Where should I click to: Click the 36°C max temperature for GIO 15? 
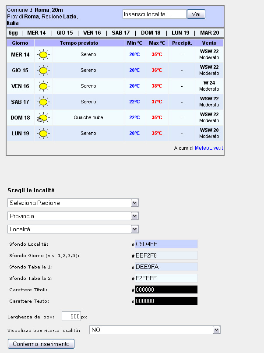pos(157,70)
